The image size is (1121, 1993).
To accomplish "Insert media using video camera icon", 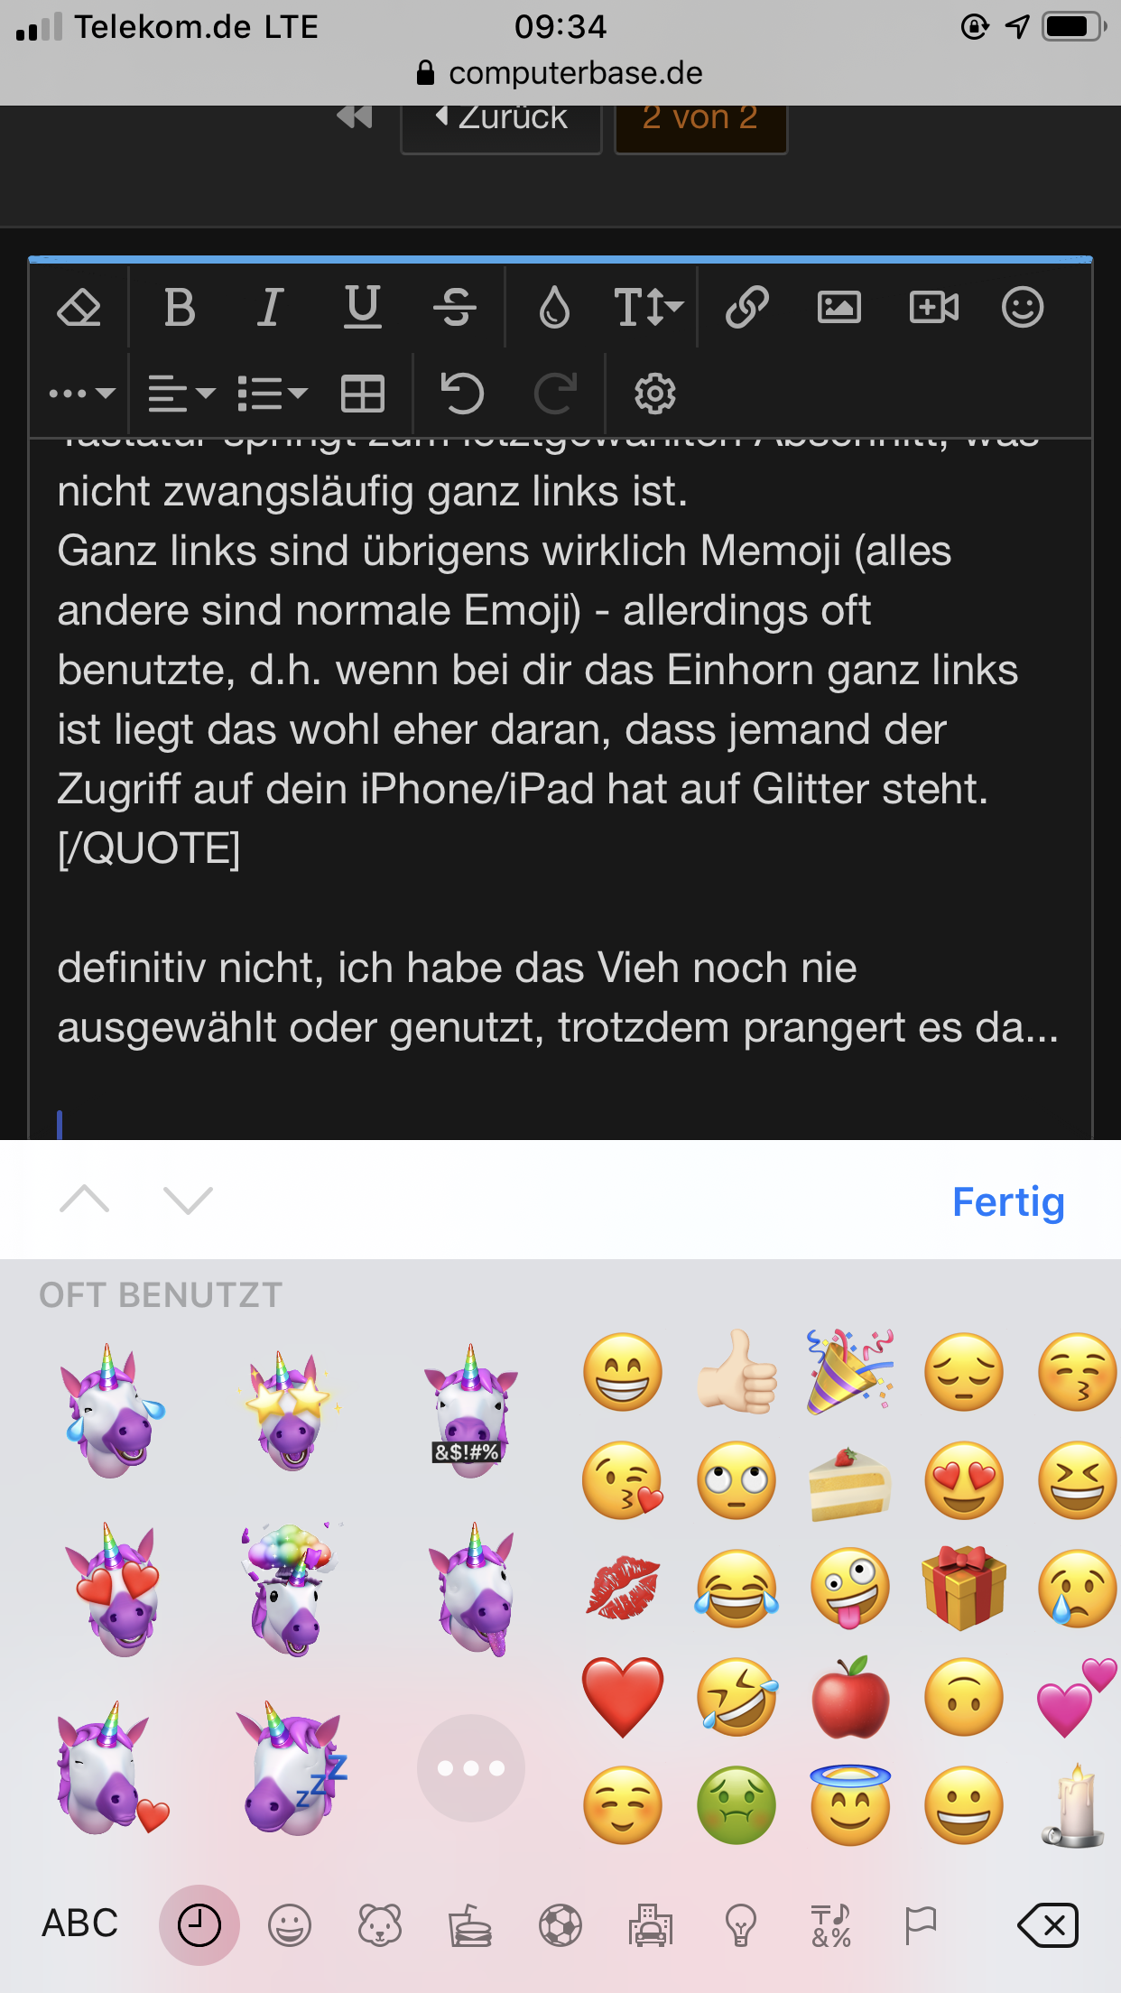I will pos(934,308).
